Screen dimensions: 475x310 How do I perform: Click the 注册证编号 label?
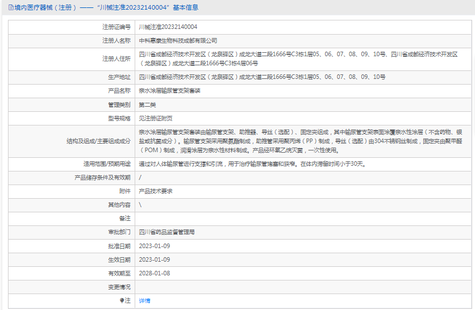click(116, 27)
